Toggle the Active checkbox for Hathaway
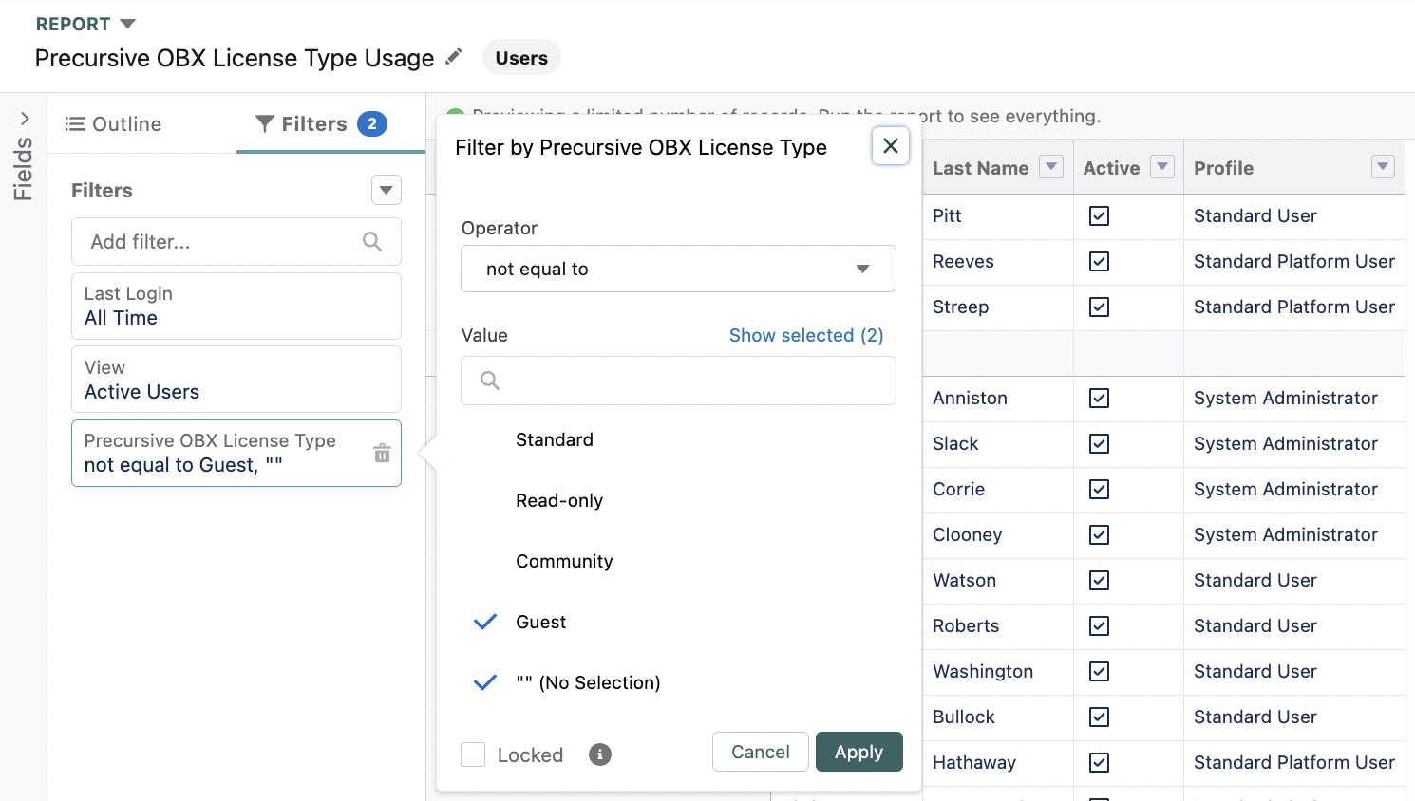Viewport: 1415px width, 801px height. point(1099,762)
